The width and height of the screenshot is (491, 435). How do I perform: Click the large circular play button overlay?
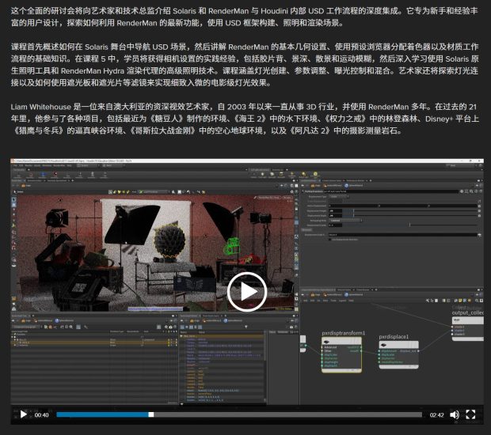pyautogui.click(x=247, y=292)
